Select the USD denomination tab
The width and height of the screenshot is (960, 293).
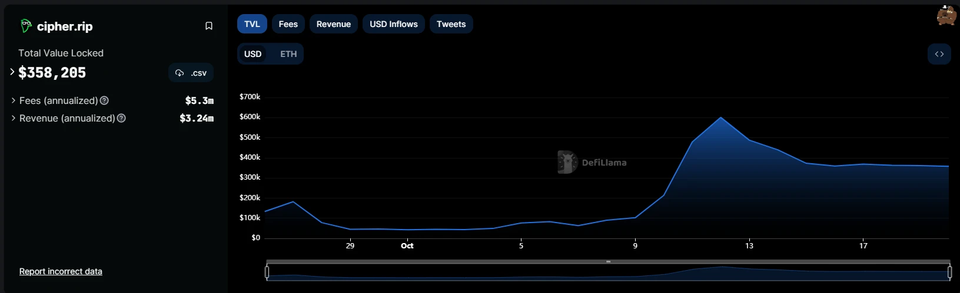(x=253, y=54)
